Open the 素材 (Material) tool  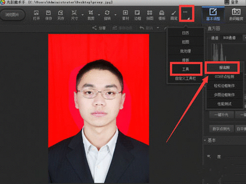pyautogui.click(x=125, y=15)
